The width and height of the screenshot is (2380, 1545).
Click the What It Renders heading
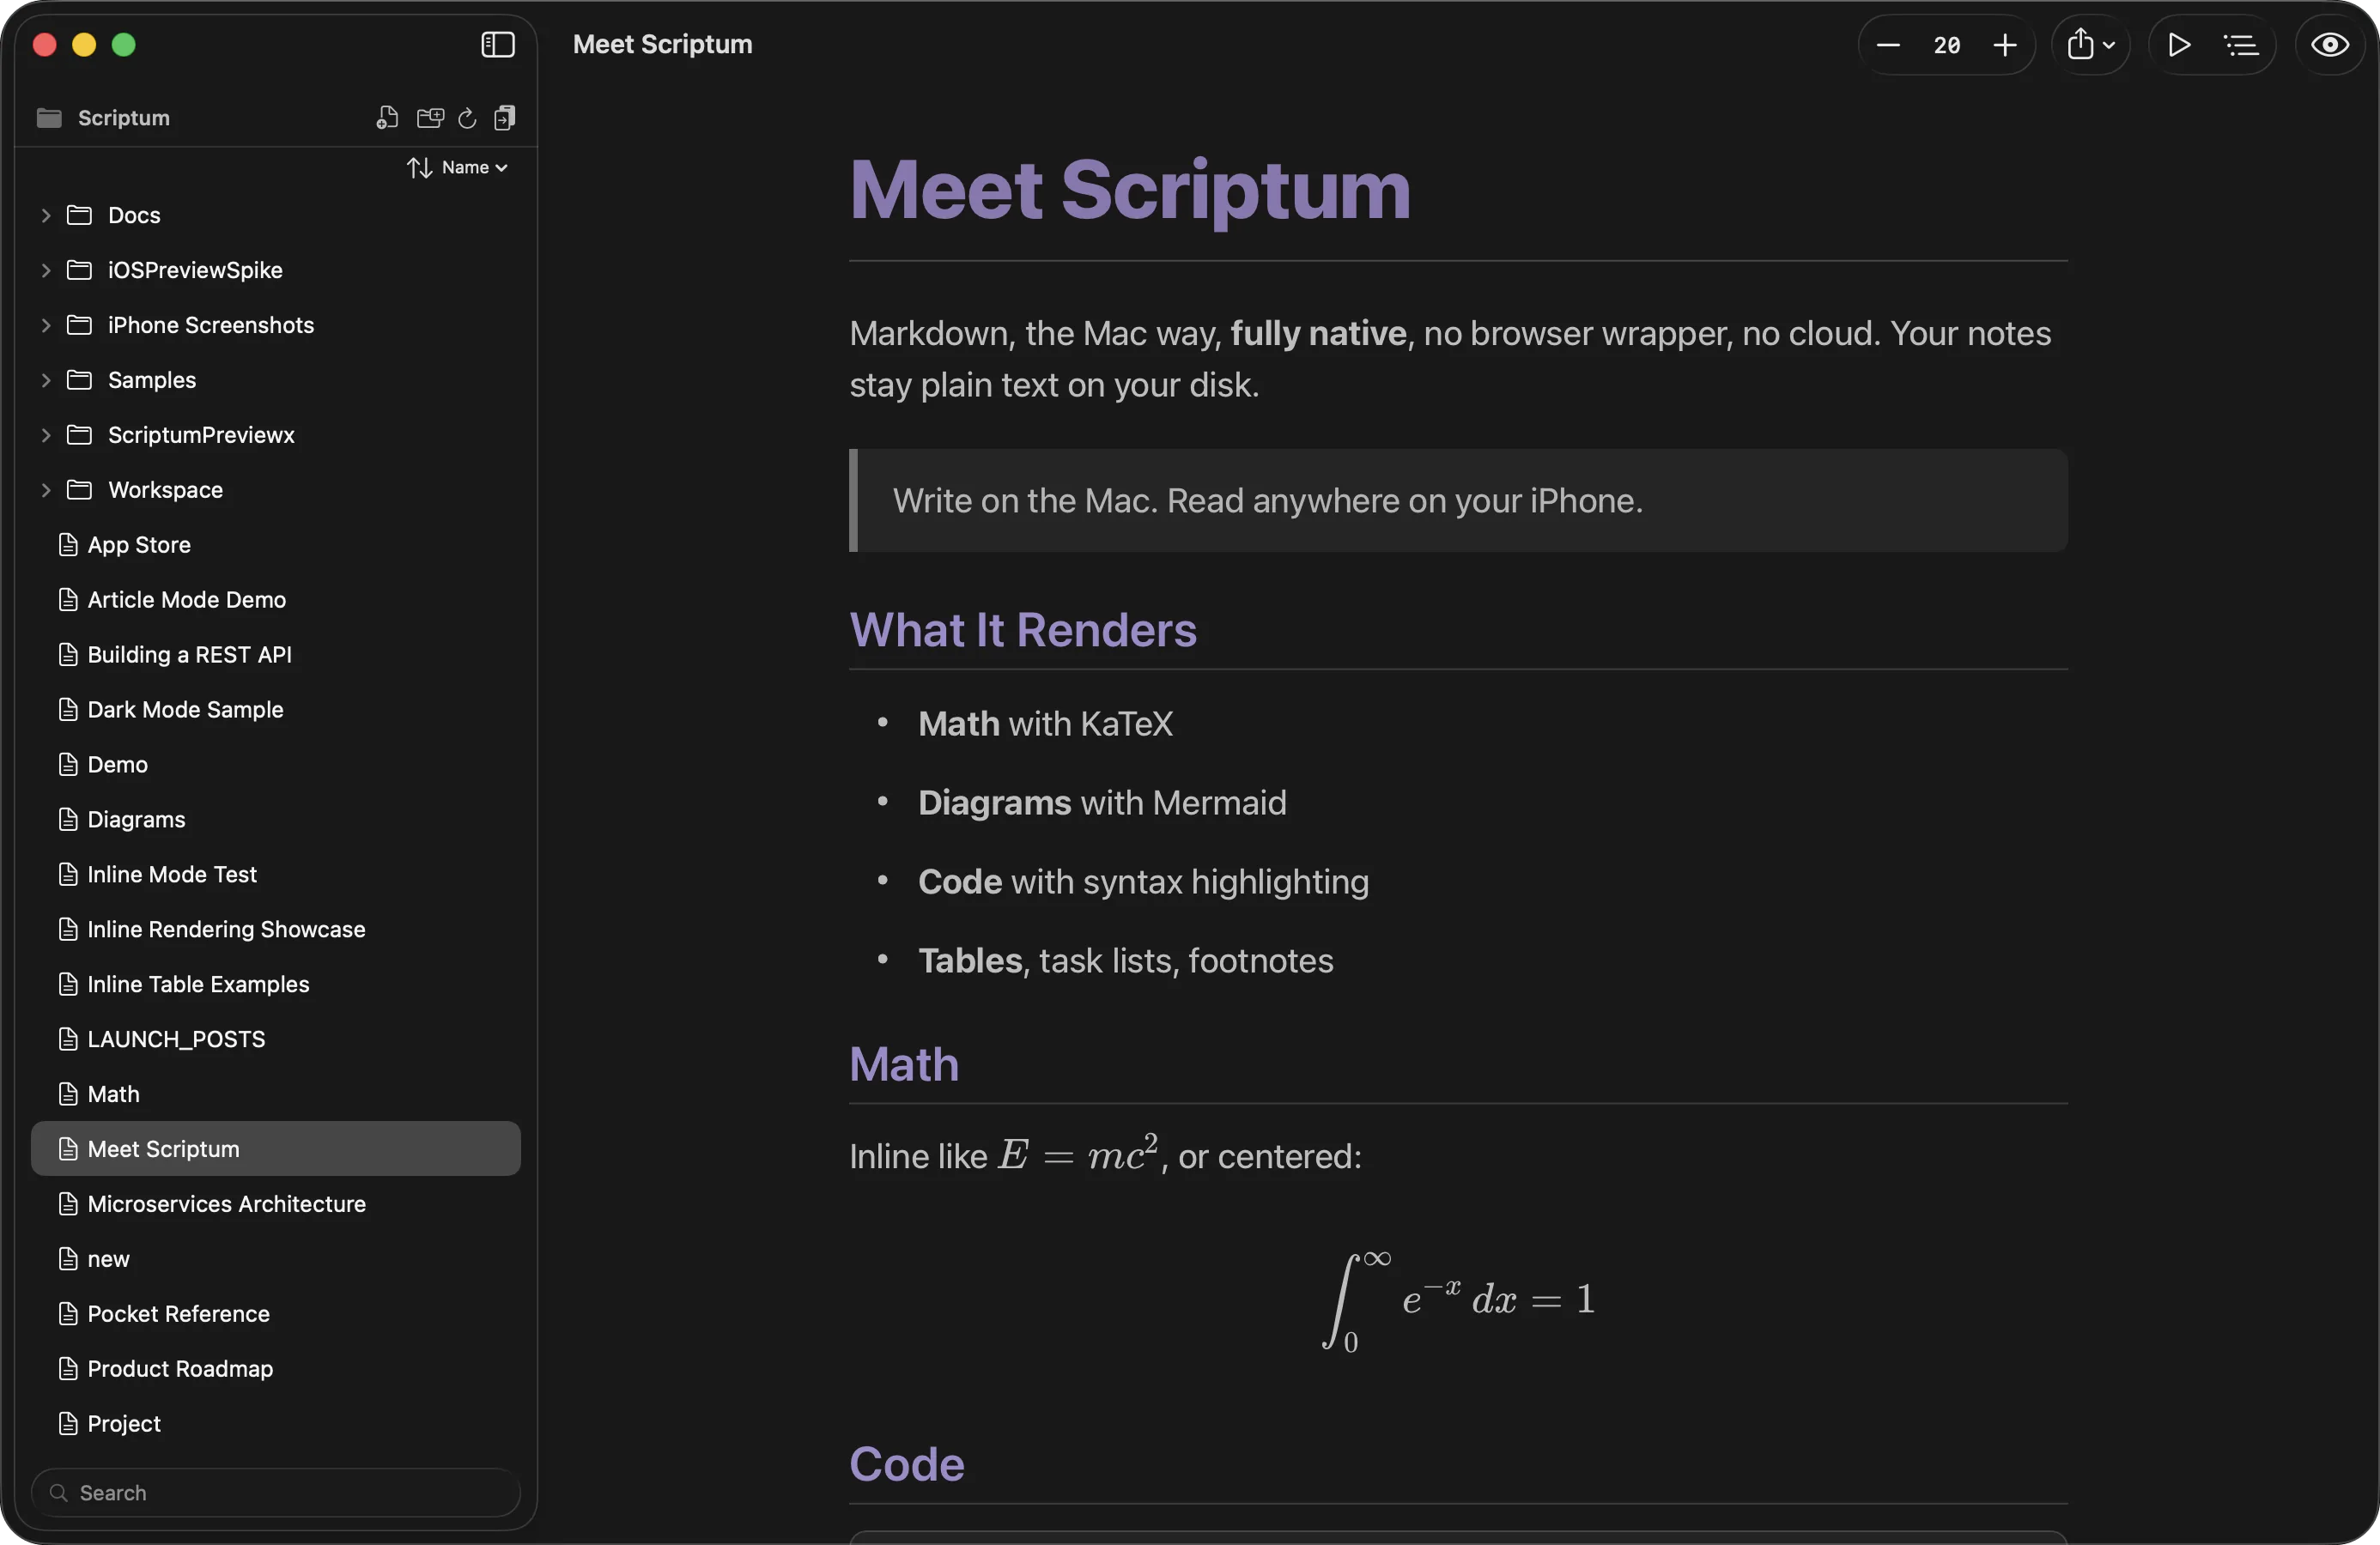tap(1023, 630)
